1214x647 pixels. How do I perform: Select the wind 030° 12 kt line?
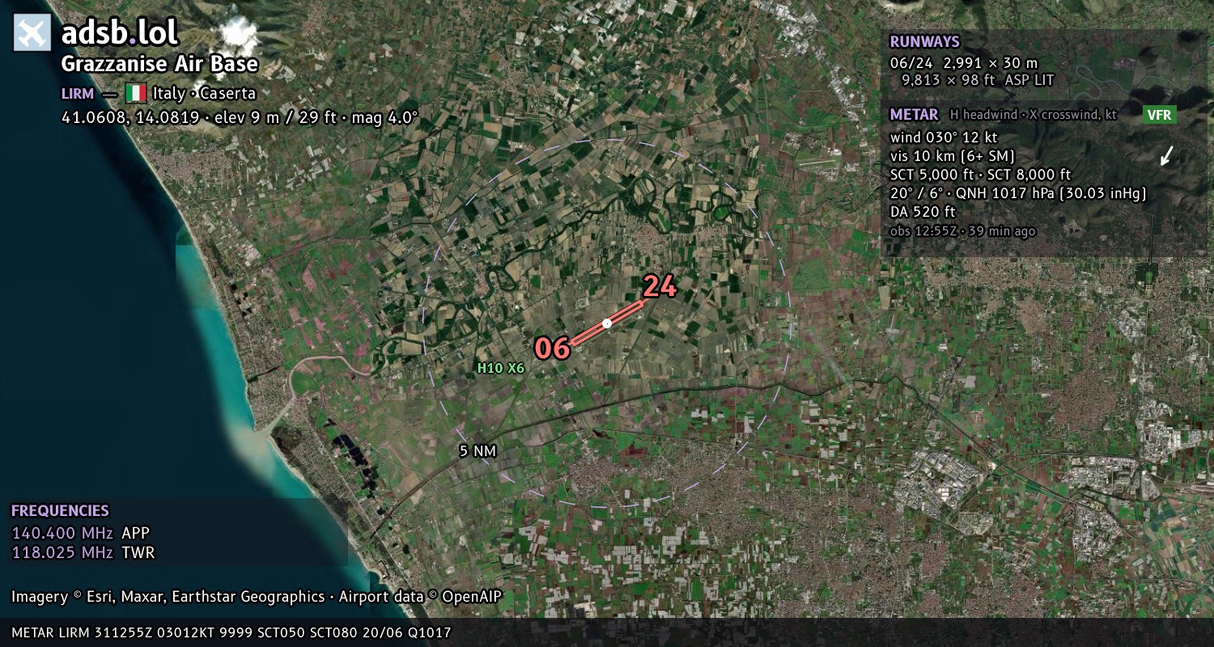coord(944,137)
